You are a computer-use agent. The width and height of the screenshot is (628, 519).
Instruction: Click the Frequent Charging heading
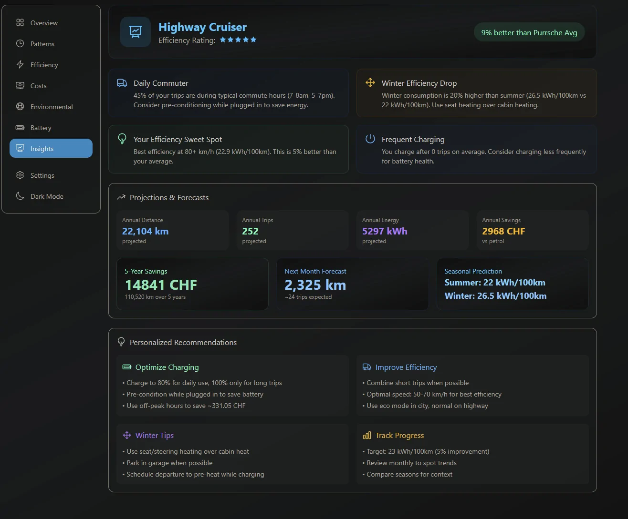click(413, 139)
